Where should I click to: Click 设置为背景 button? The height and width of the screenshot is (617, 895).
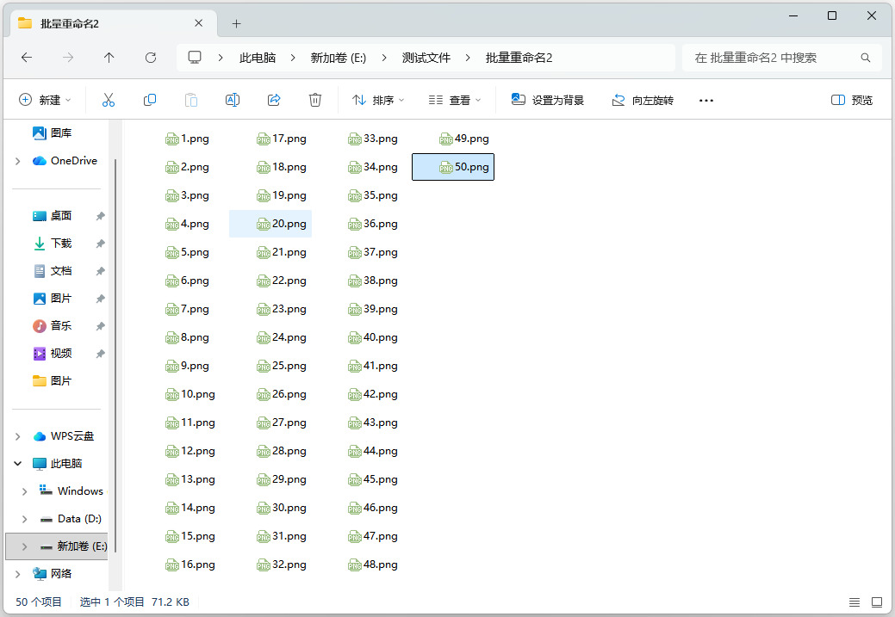click(547, 101)
